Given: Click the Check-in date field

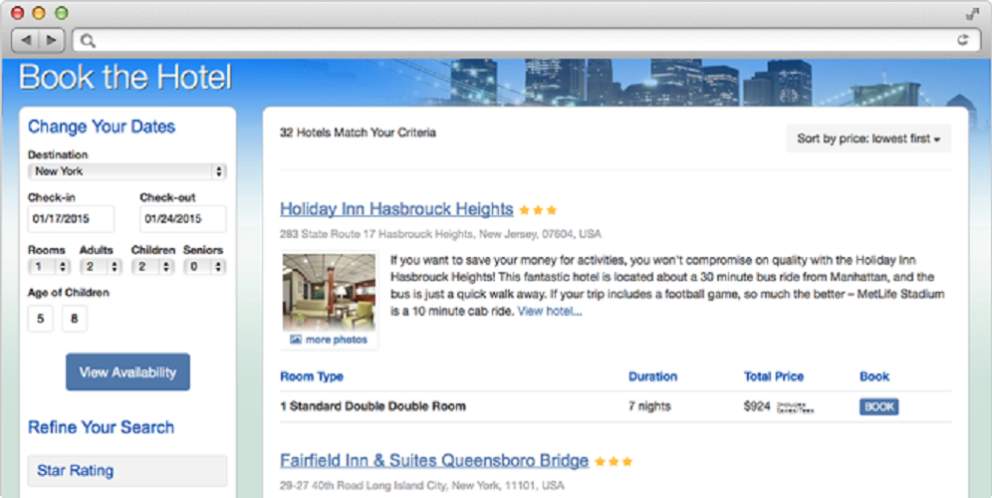Looking at the screenshot, I should coord(71,219).
